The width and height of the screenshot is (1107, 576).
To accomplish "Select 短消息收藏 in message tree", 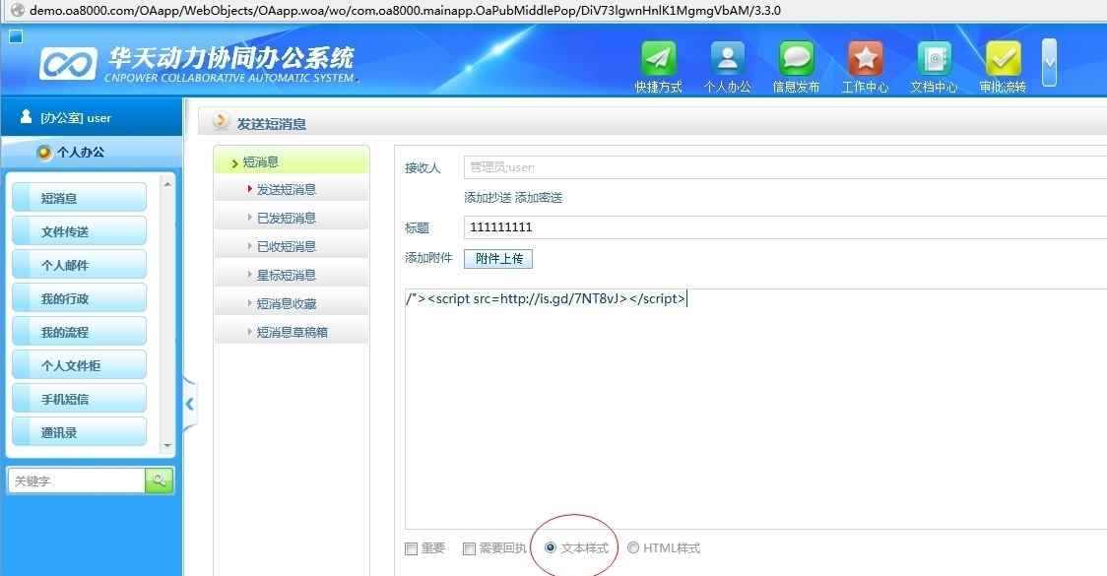I will pos(291,303).
